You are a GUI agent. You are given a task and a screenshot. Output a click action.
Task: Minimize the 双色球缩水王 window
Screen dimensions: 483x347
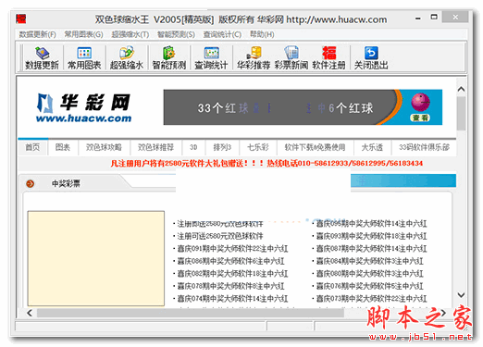click(x=418, y=19)
